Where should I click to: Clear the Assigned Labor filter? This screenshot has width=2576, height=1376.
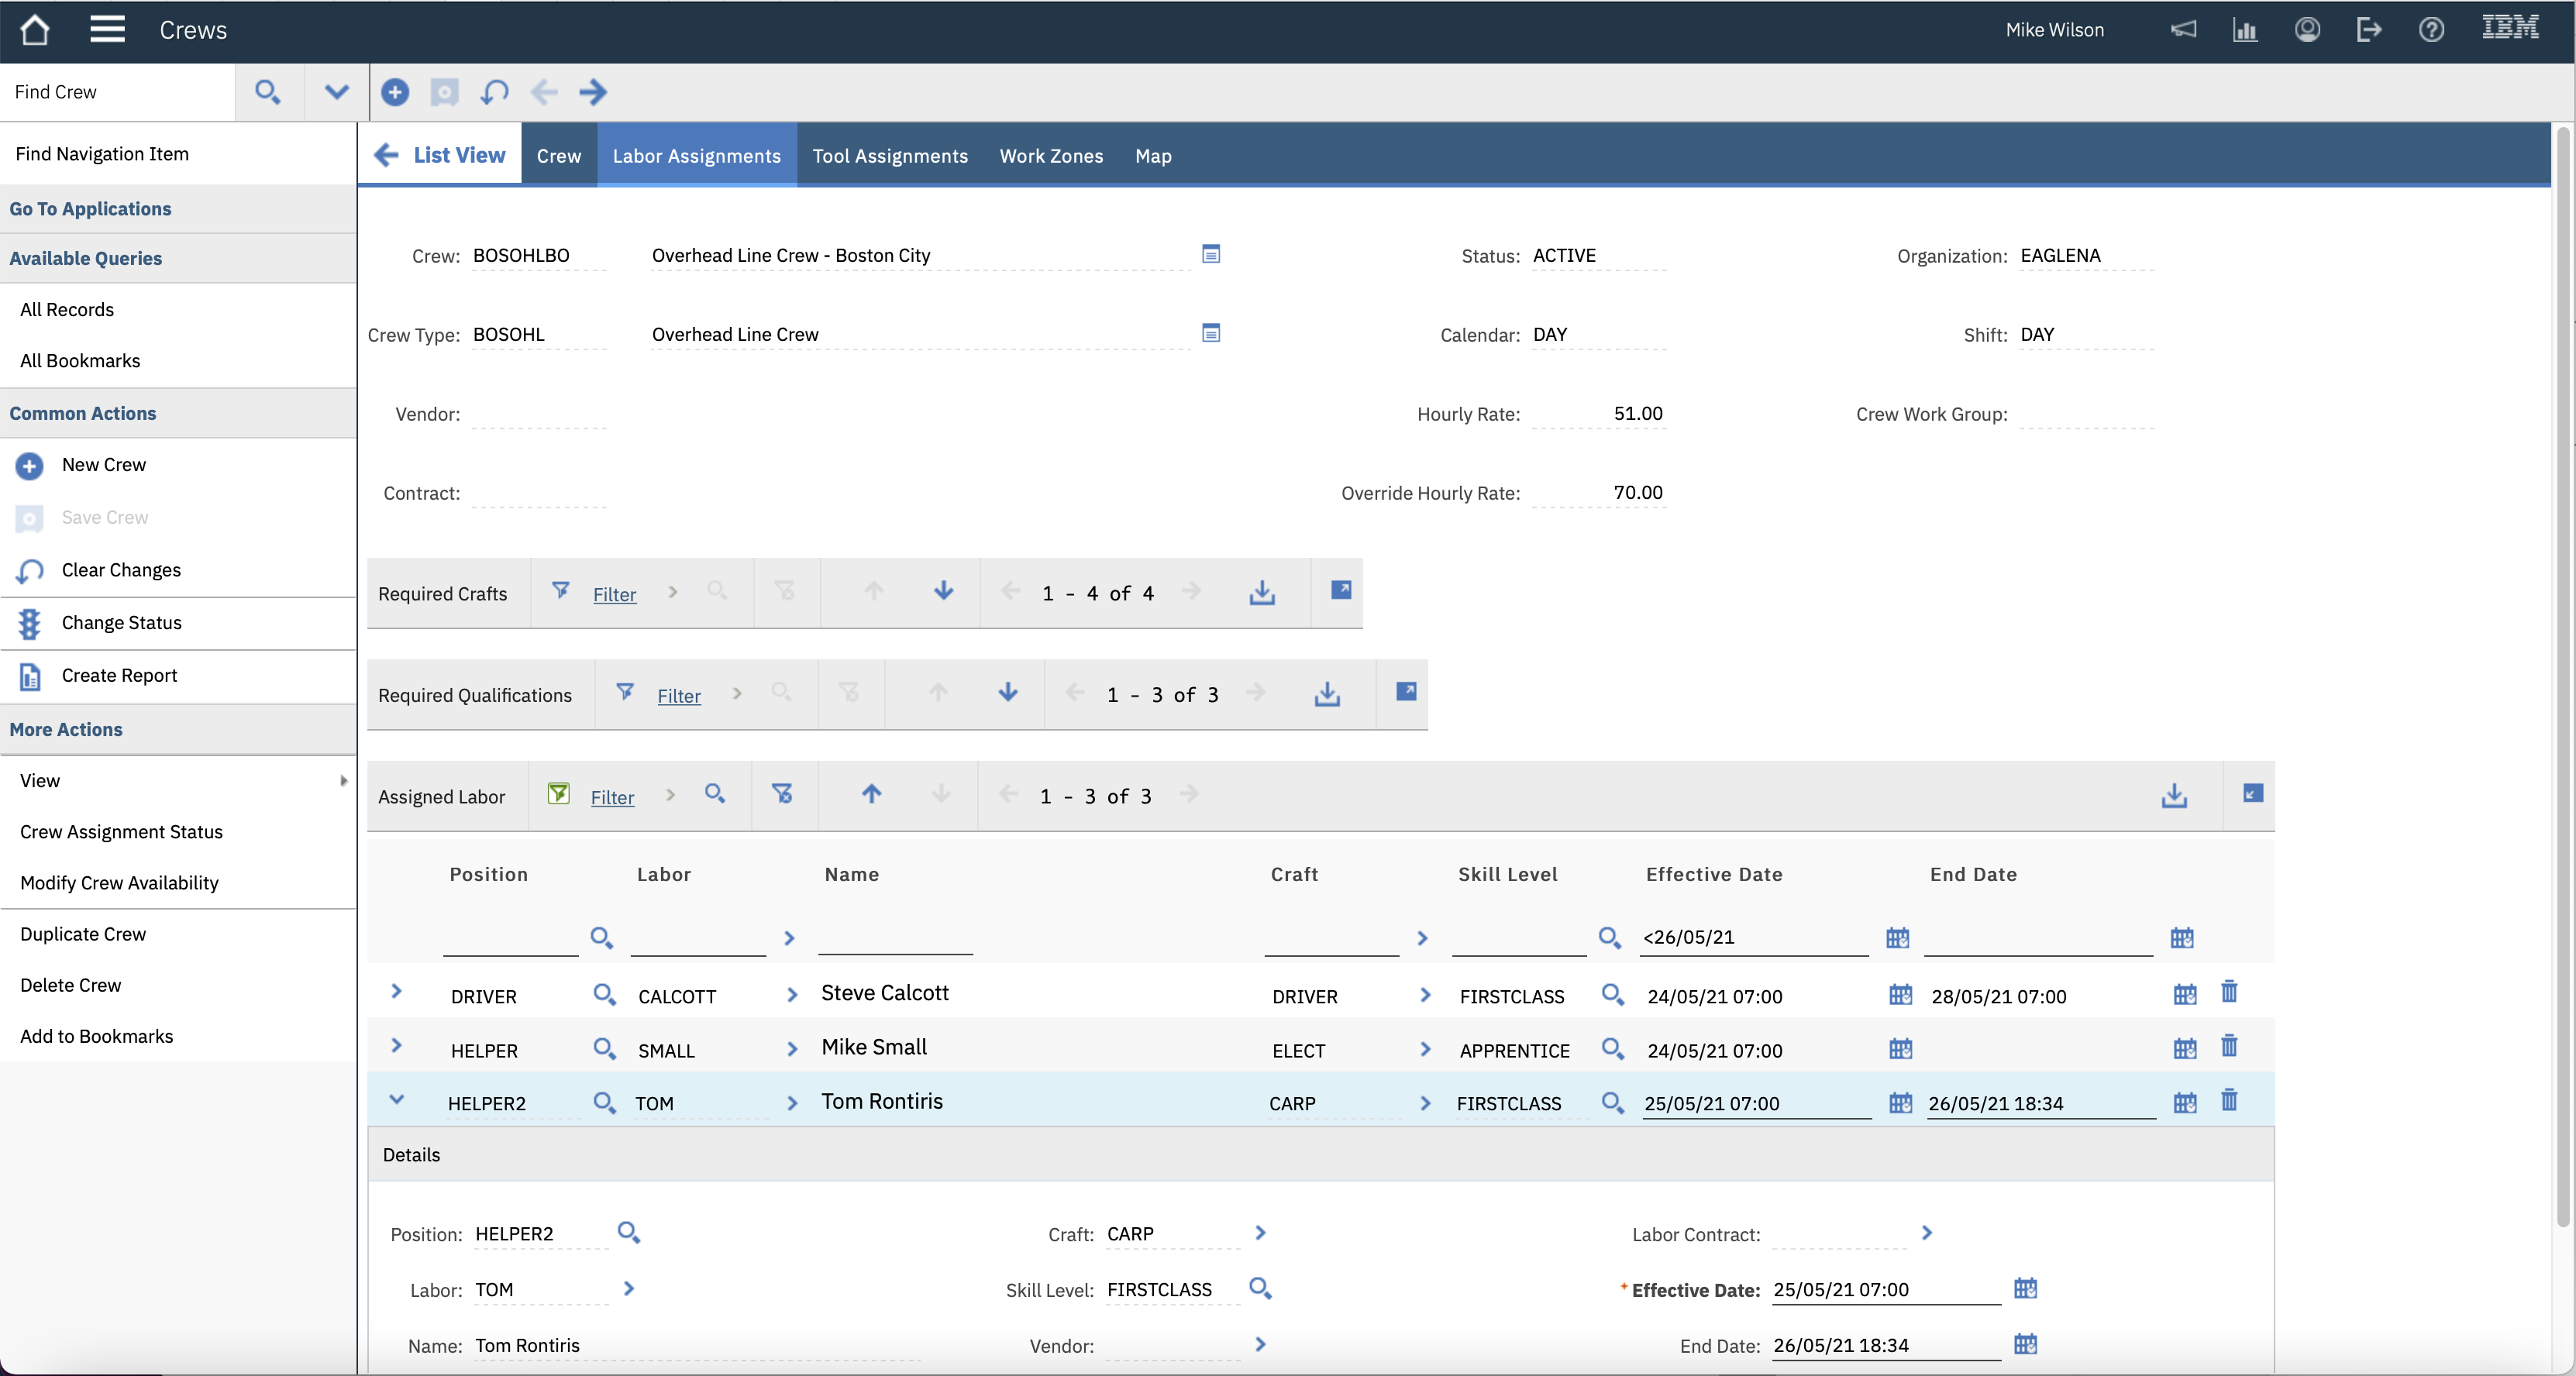[782, 794]
